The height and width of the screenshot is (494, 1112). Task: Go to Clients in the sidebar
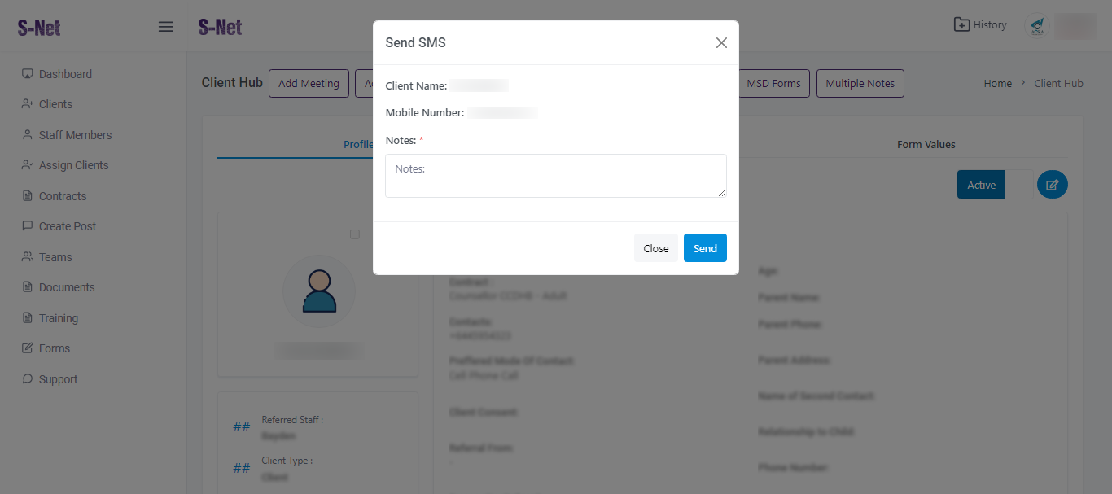coord(55,104)
